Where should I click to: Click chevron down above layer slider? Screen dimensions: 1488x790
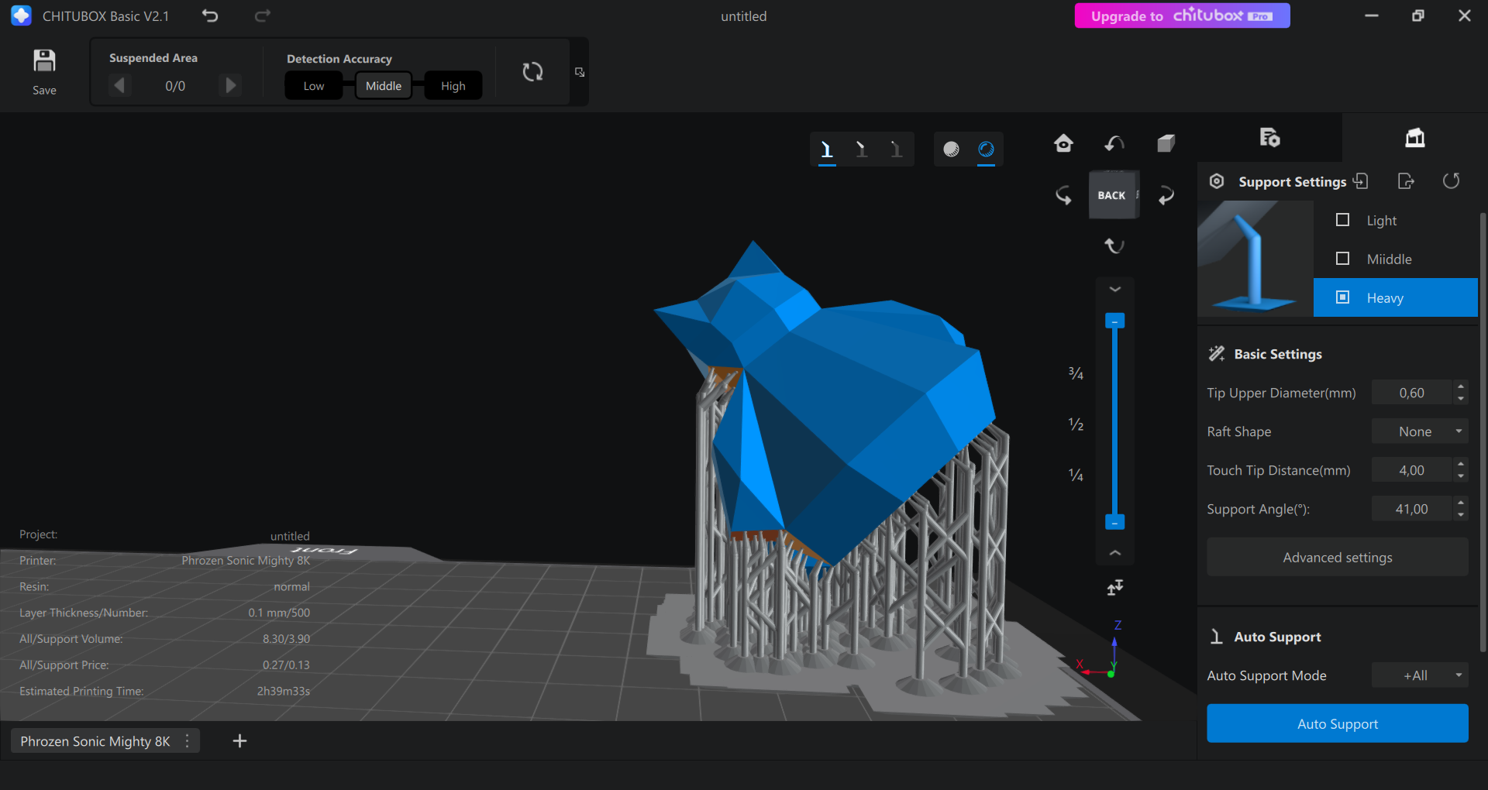(x=1114, y=289)
